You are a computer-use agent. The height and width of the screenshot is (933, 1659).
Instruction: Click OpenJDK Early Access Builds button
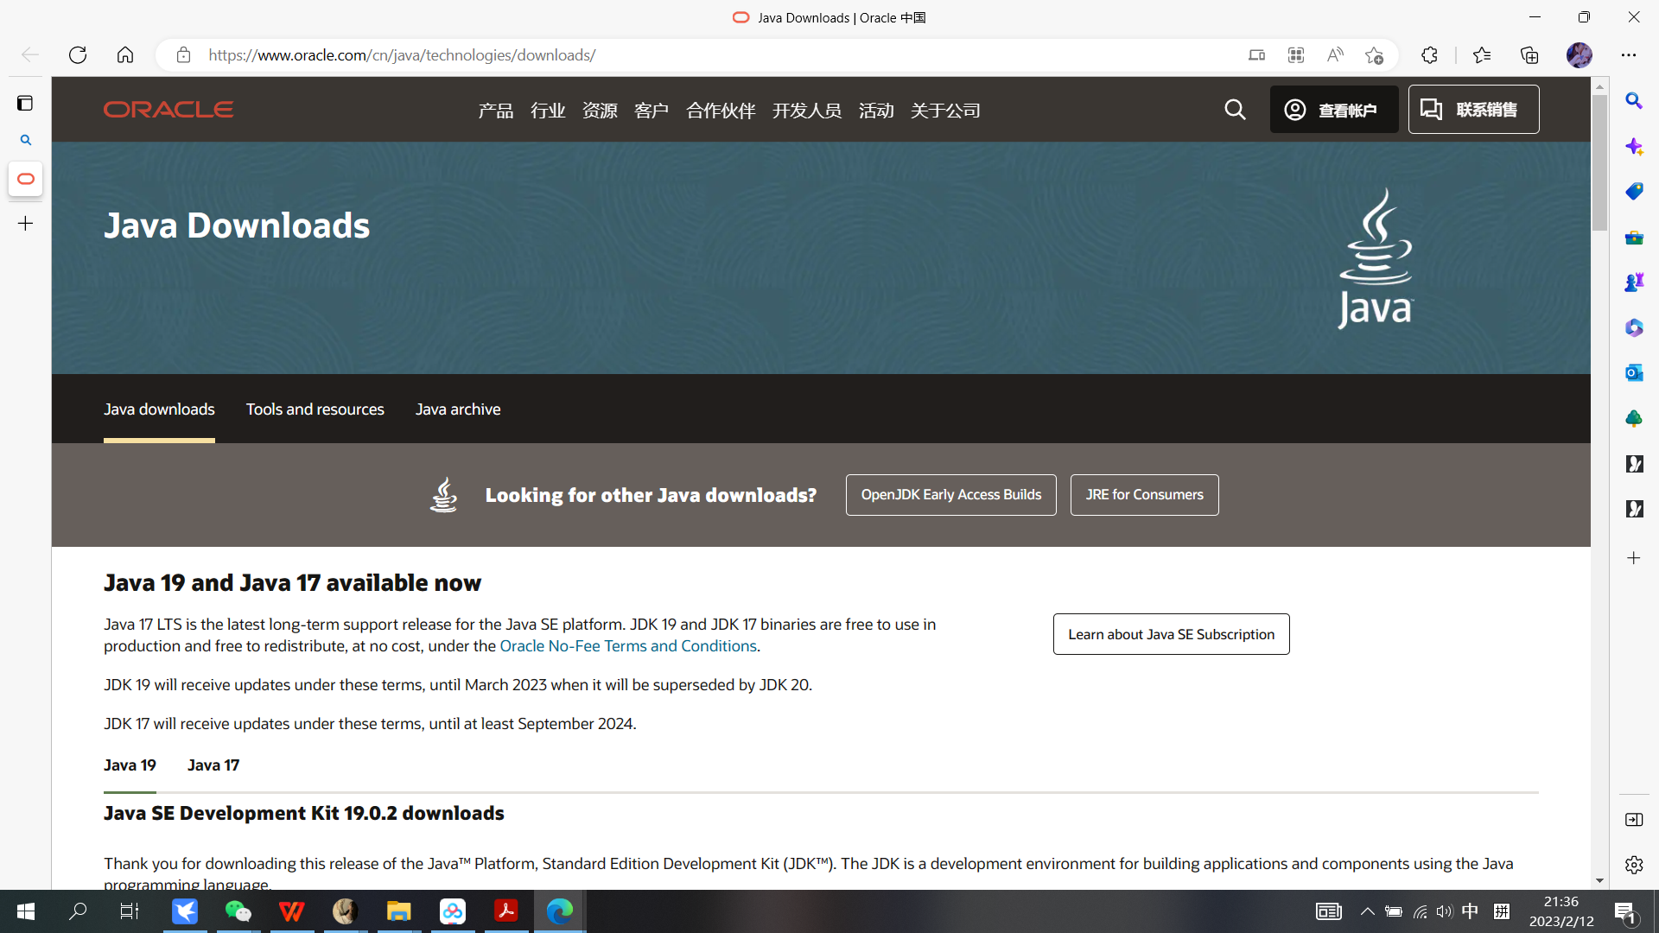[x=950, y=495]
